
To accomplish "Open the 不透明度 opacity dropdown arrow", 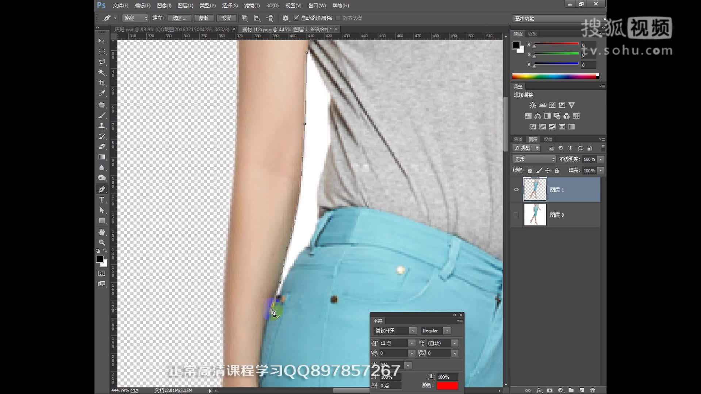I will [x=601, y=159].
